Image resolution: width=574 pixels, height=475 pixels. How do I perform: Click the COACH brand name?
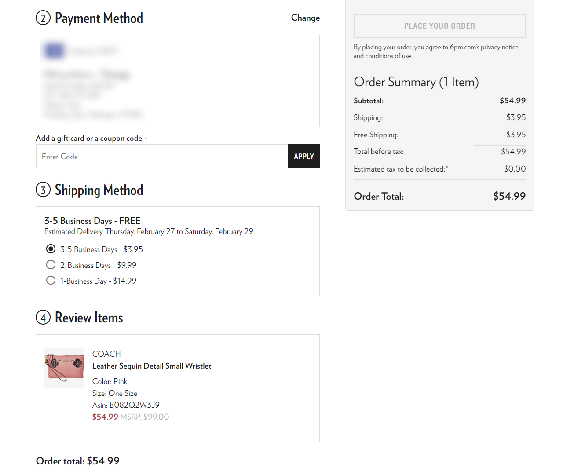coord(106,354)
